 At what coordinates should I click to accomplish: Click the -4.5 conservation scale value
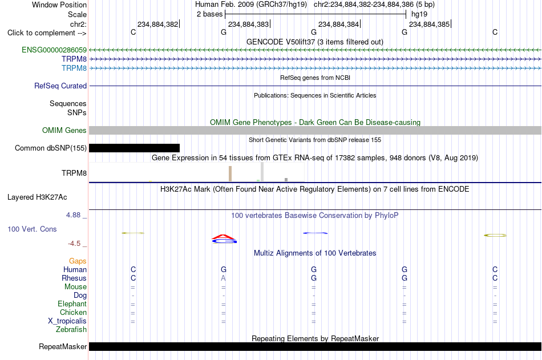(x=74, y=244)
